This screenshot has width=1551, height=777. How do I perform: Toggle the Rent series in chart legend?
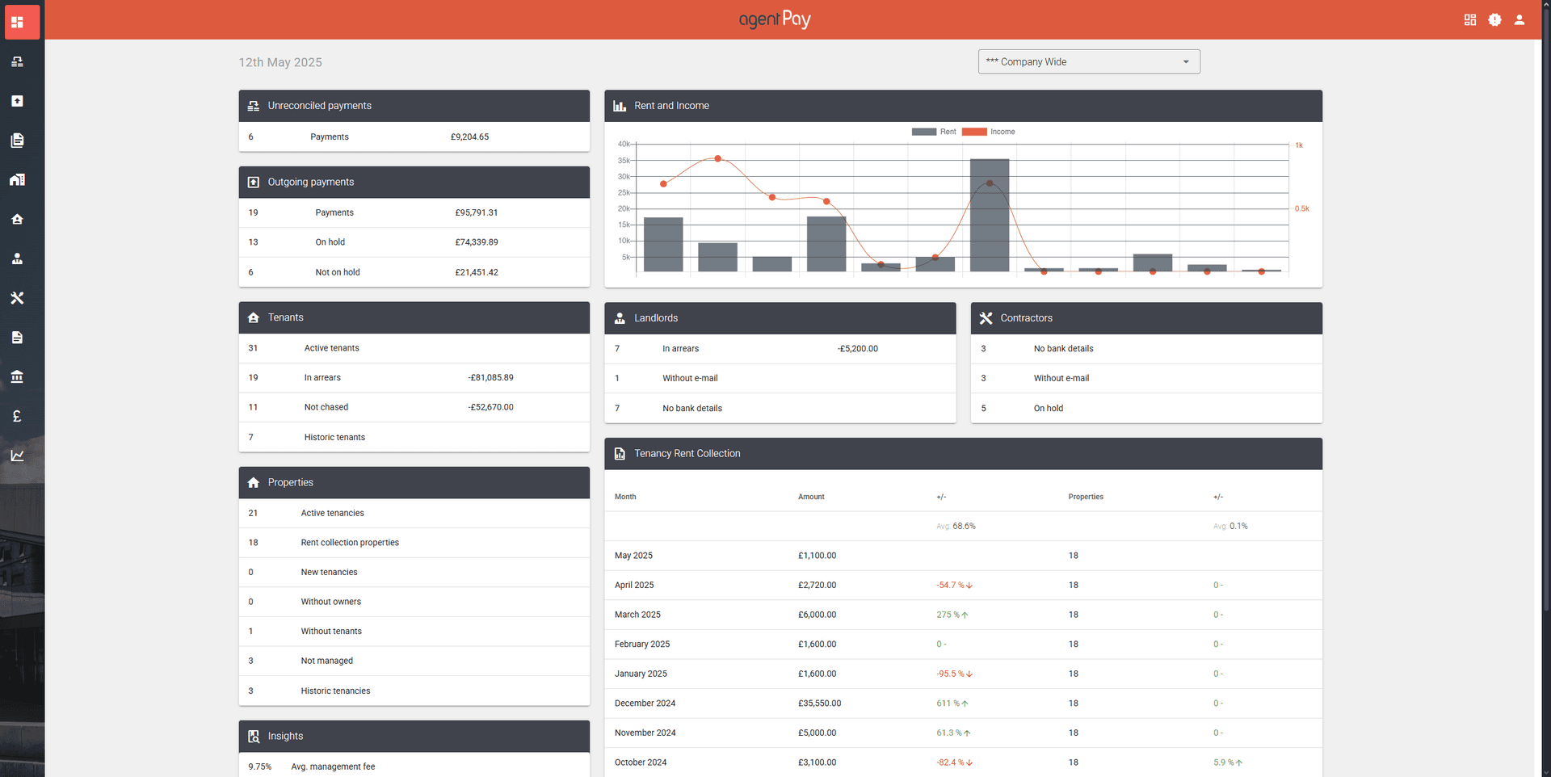click(x=937, y=131)
